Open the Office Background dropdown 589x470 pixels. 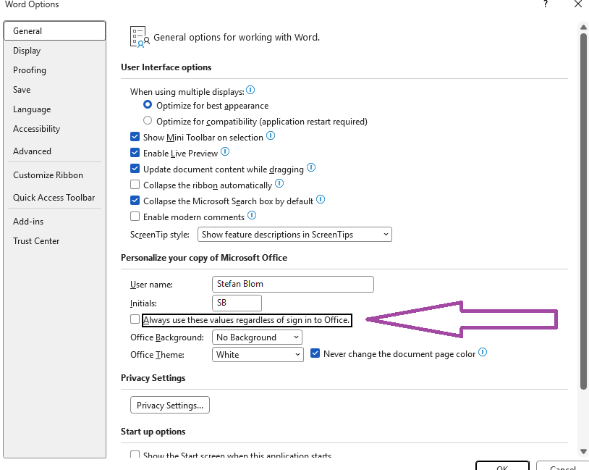click(257, 337)
